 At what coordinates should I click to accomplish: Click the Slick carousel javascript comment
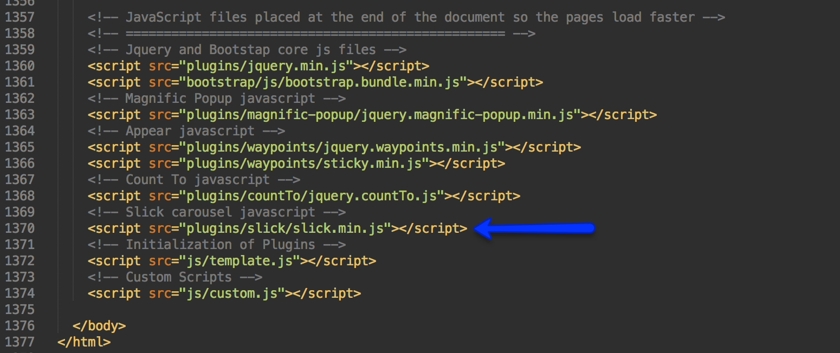(216, 212)
